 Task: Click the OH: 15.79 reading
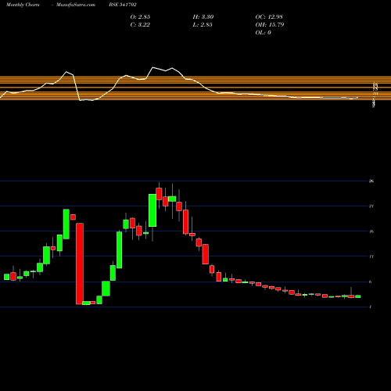click(x=270, y=25)
